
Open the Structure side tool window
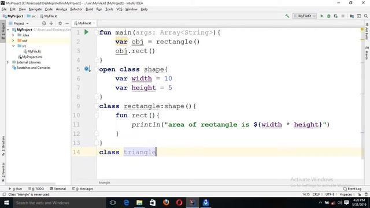click(x=3, y=146)
